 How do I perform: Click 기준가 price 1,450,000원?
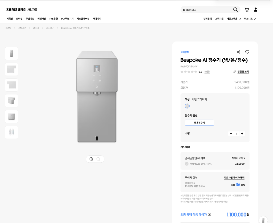coord(242,82)
